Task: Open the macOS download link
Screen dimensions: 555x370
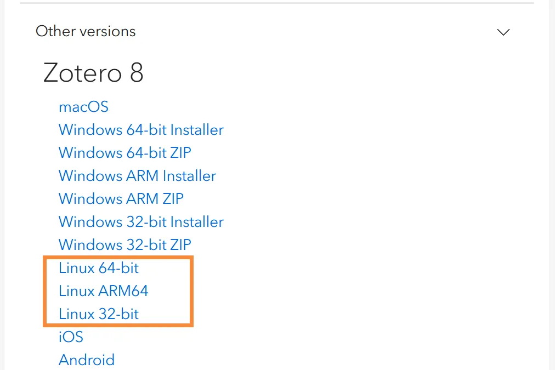Action: (83, 106)
